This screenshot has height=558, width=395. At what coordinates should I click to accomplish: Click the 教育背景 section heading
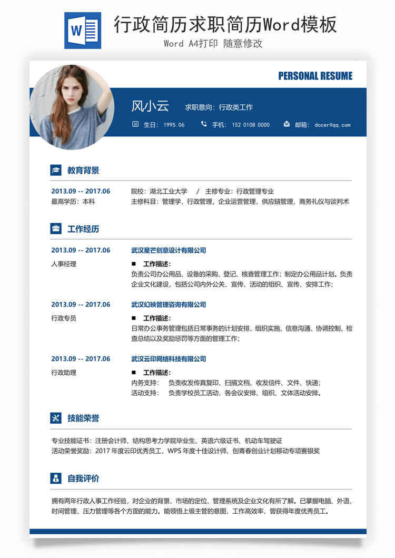click(83, 171)
